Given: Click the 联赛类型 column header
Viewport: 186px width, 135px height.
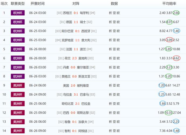Looking at the screenshot, I should (18, 4).
